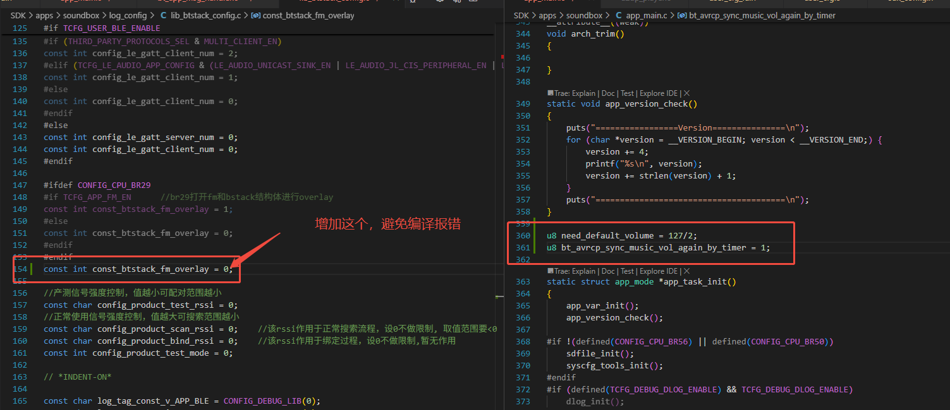
Task: Click the "log_tag_const_v_APP_BLE" line
Action: click(x=182, y=401)
